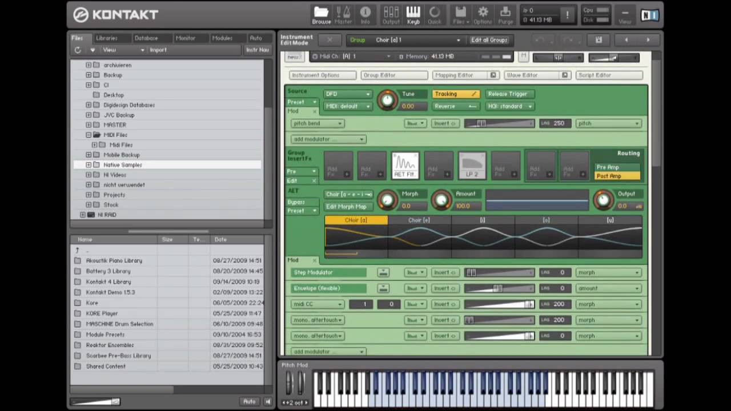Click the panic exclamation mark button
The image size is (731, 411).
(567, 15)
